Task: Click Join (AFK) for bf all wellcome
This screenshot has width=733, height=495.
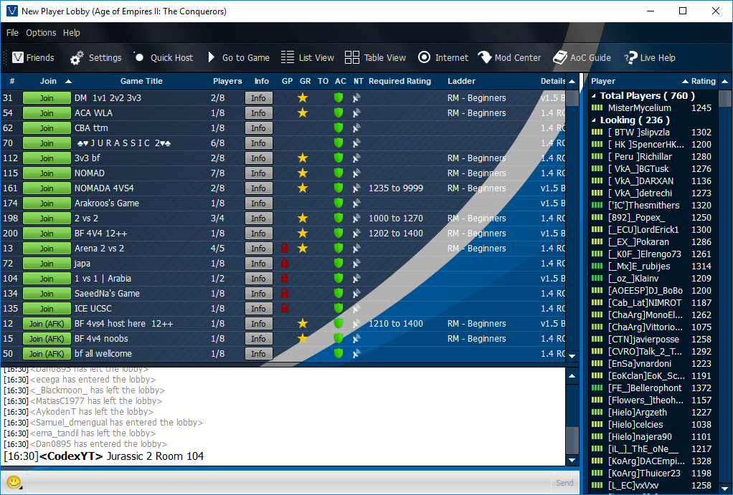Action: 47,353
